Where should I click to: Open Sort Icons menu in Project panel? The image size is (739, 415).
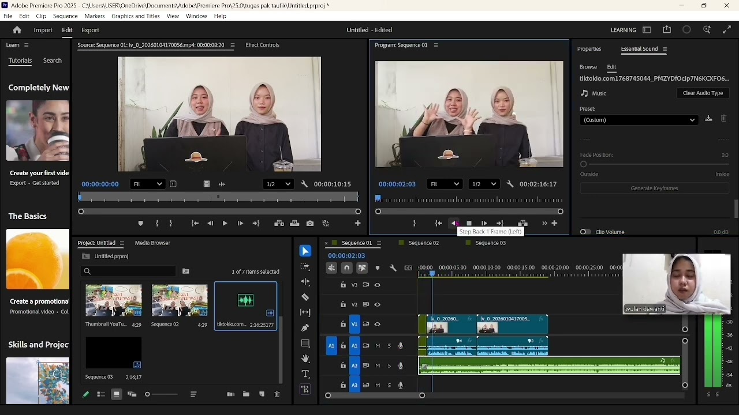click(193, 394)
